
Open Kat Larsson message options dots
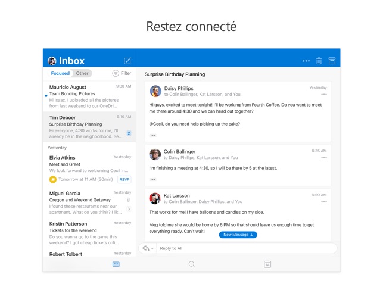(324, 202)
